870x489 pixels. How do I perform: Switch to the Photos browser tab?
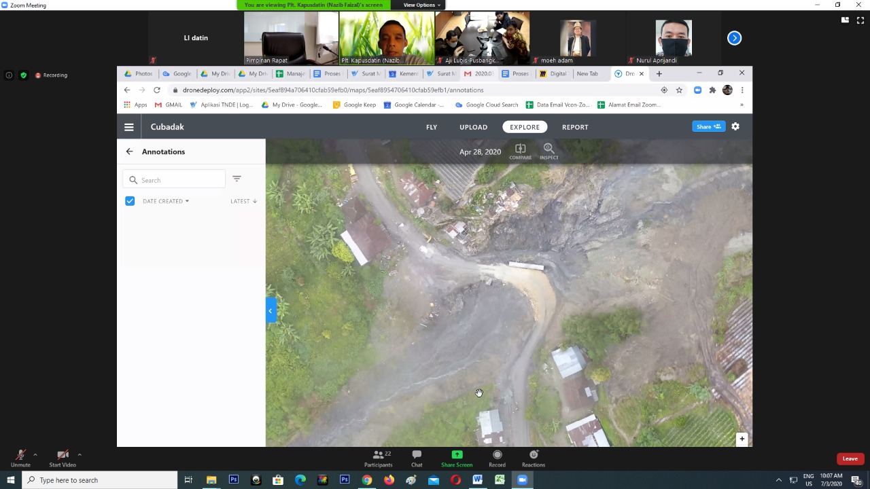point(139,73)
